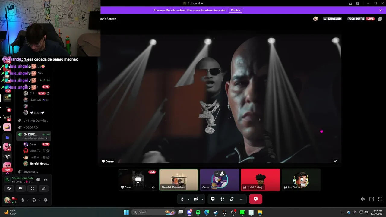
Task: Select Malcial Eduaidoo's video tile
Action: point(179,180)
